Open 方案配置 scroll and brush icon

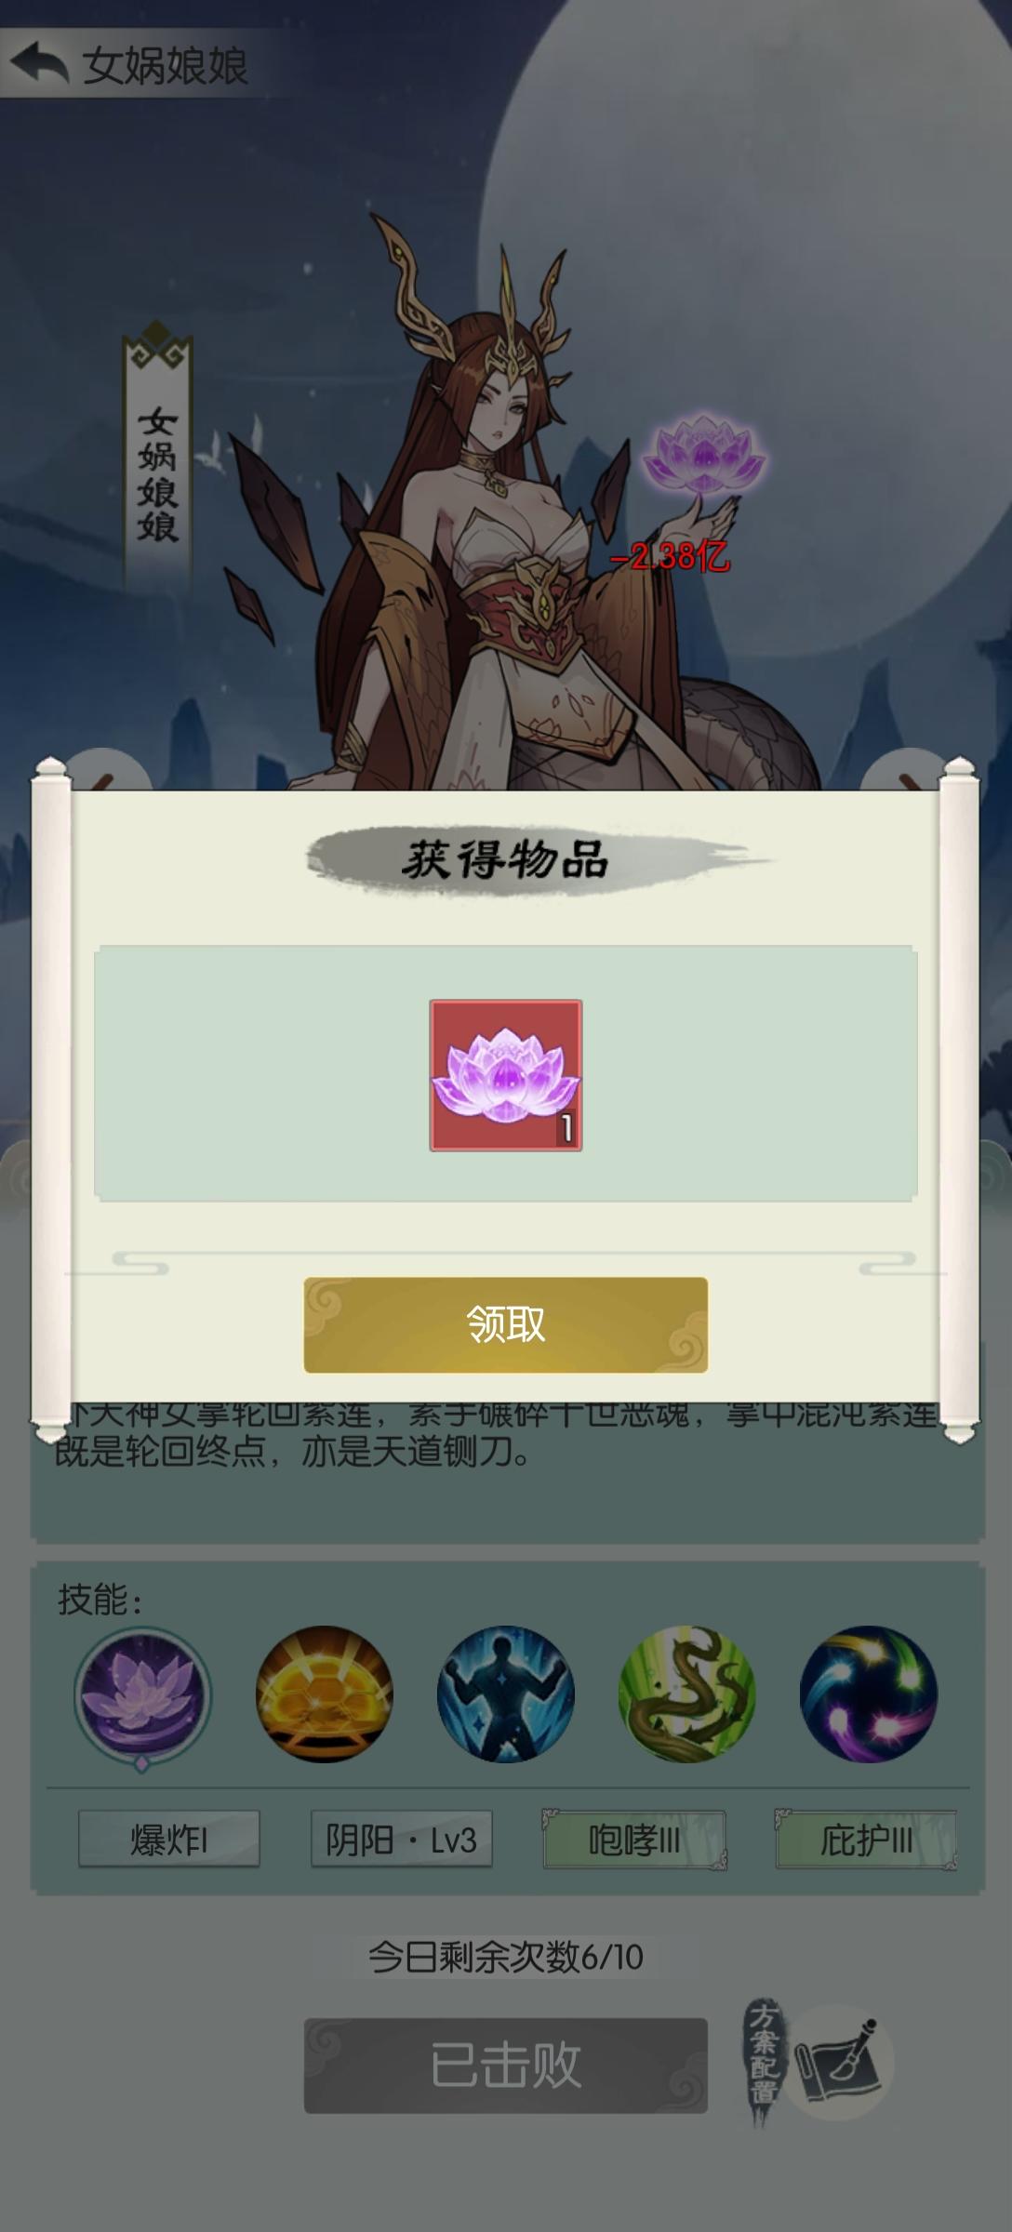click(819, 2063)
